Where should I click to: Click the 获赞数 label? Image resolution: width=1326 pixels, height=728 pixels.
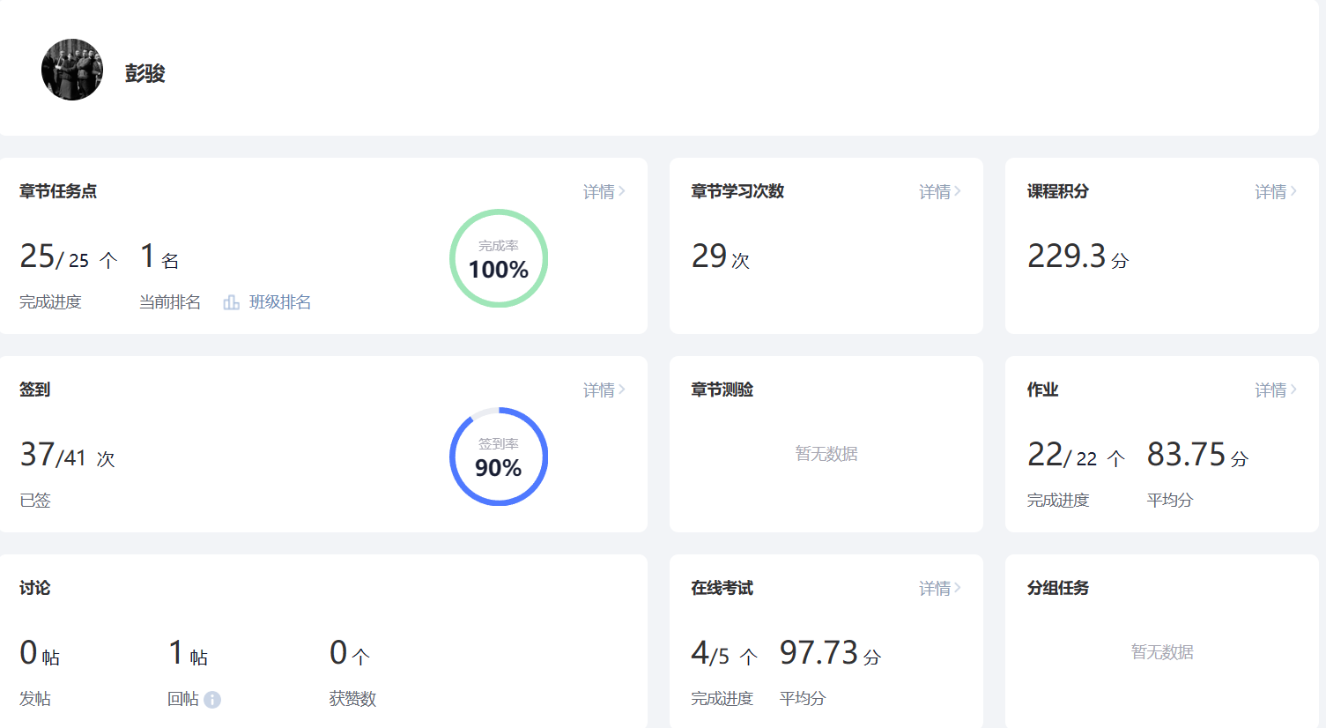352,699
